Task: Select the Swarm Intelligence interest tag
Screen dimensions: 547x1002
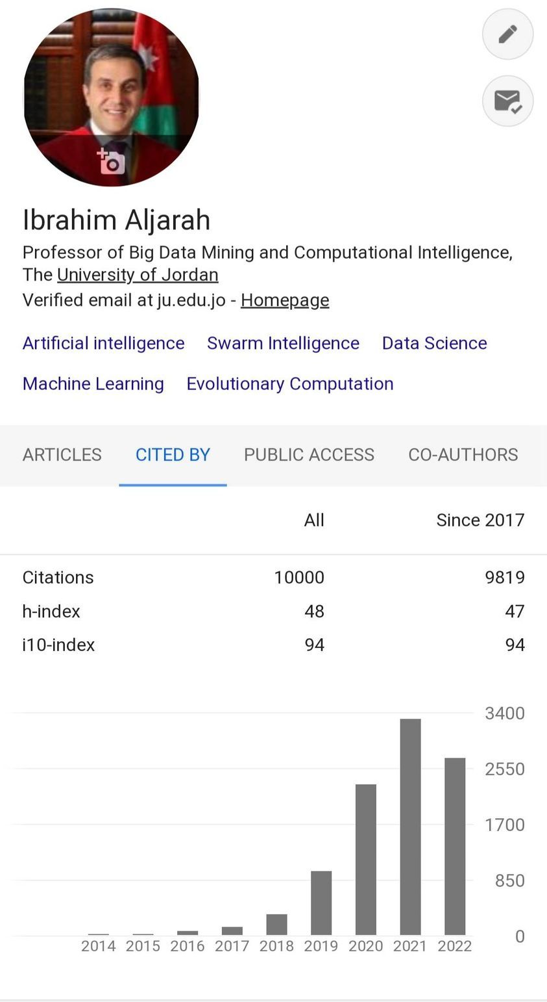Action: (x=283, y=343)
